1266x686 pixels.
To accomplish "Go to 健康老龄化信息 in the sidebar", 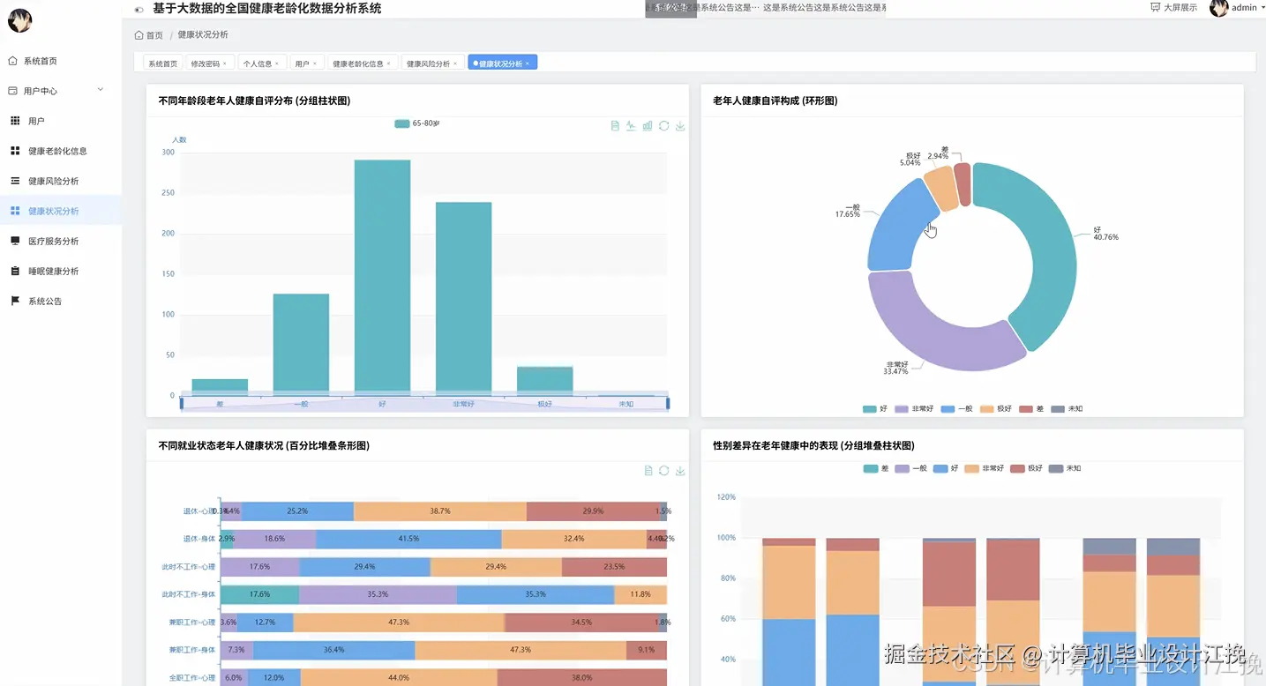I will pos(61,151).
